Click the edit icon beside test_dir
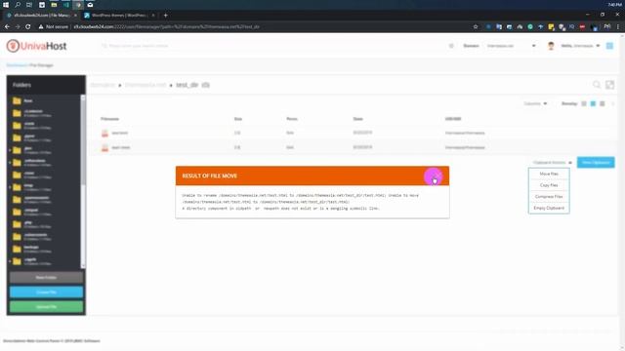The height and width of the screenshot is (351, 625). (205, 85)
